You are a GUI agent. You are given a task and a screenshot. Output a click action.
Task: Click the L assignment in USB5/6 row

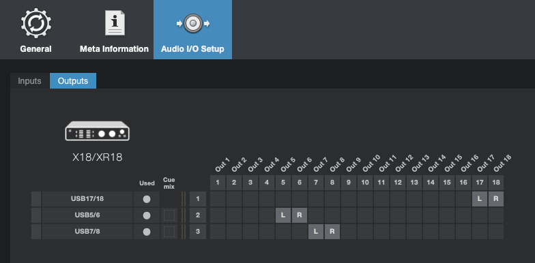283,215
